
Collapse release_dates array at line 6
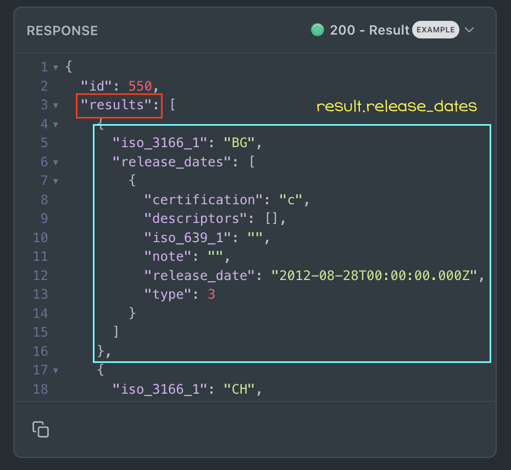pyautogui.click(x=55, y=163)
